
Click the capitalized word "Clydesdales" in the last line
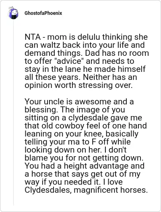(48, 190)
